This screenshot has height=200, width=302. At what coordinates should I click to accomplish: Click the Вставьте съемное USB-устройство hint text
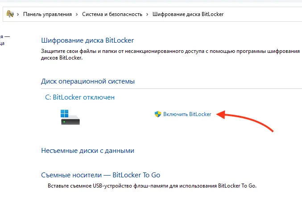[x=152, y=186]
